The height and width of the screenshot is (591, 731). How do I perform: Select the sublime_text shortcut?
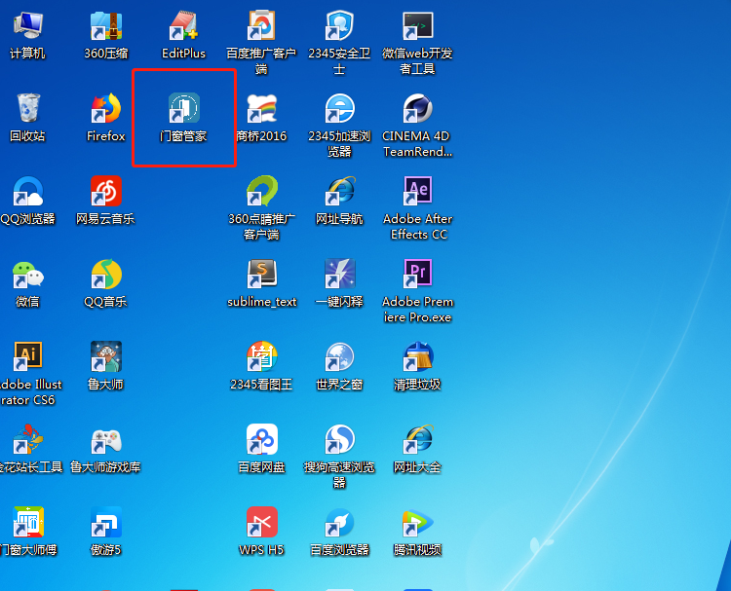click(x=261, y=274)
